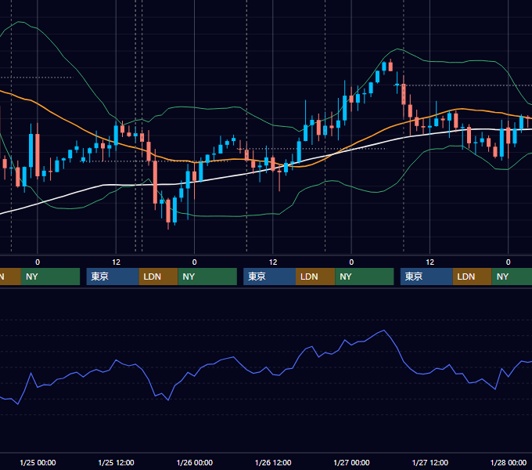Select the NY session bar spanning 1/26 midnight

[207, 277]
